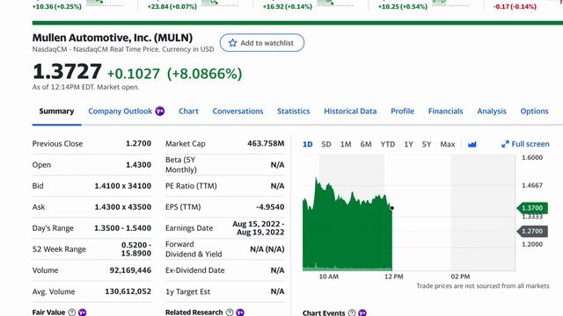The width and height of the screenshot is (563, 316).
Task: Click Day's Range value 1.3500 - 1.5400
Action: [123, 228]
